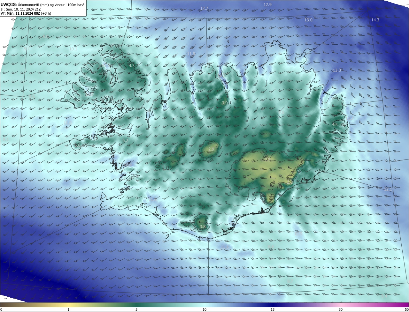Click the colorbar tick label 30
The height and width of the screenshot is (312, 409).
point(341,309)
